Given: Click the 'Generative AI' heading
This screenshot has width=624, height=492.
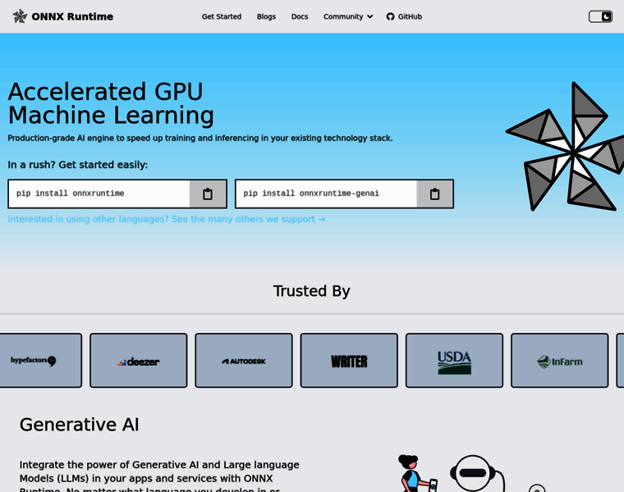Looking at the screenshot, I should tap(79, 425).
